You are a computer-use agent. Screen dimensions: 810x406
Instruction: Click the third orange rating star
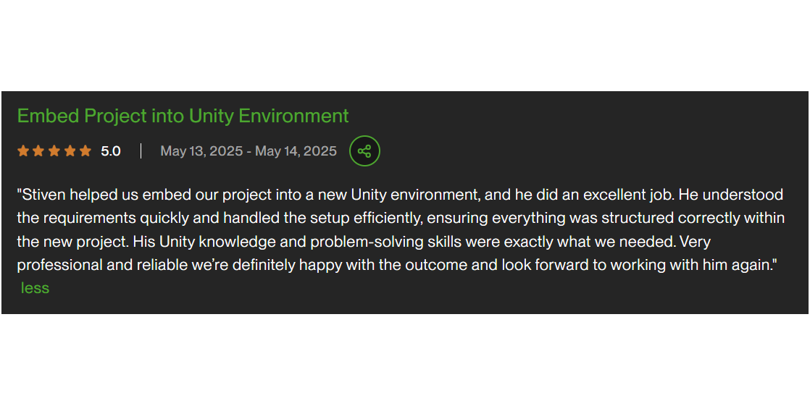[54, 151]
